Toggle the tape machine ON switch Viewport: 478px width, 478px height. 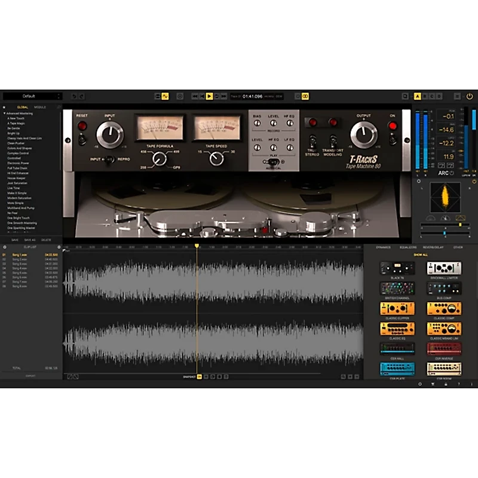[393, 139]
